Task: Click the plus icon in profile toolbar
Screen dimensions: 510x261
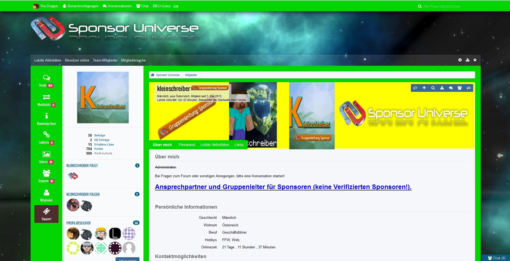Action: pyautogui.click(x=424, y=88)
